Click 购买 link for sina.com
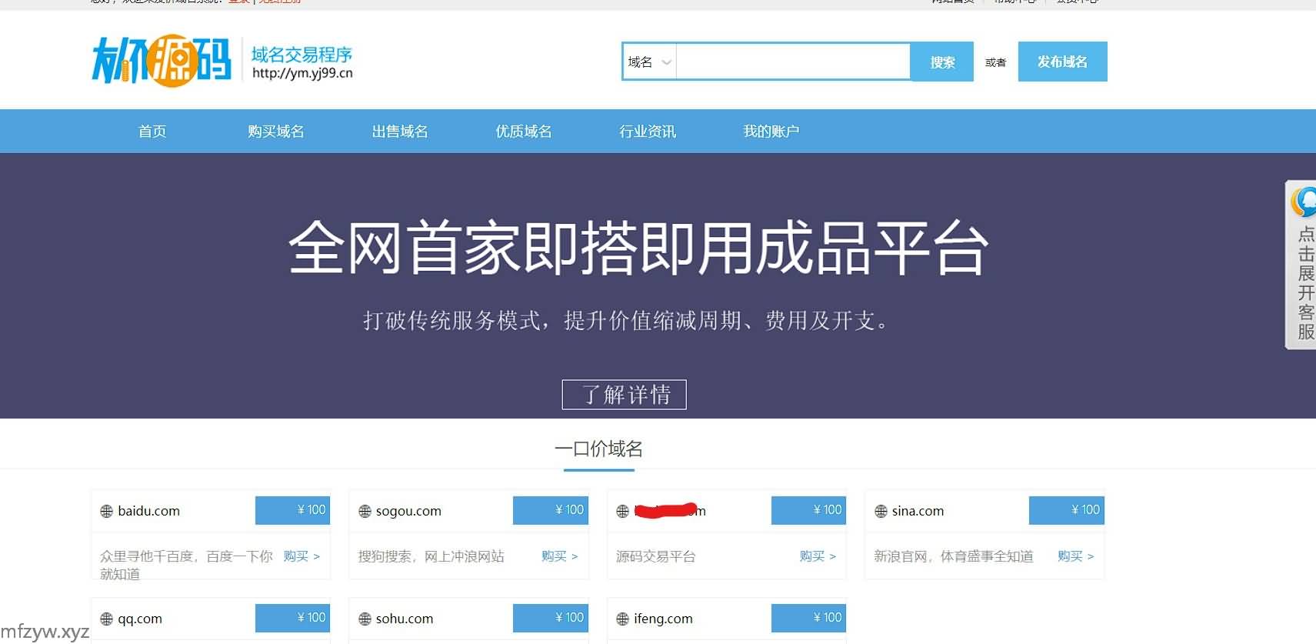The height and width of the screenshot is (644, 1316). [x=1075, y=556]
